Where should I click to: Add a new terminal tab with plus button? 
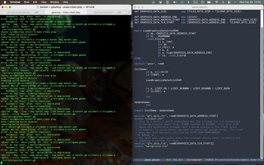[129, 12]
